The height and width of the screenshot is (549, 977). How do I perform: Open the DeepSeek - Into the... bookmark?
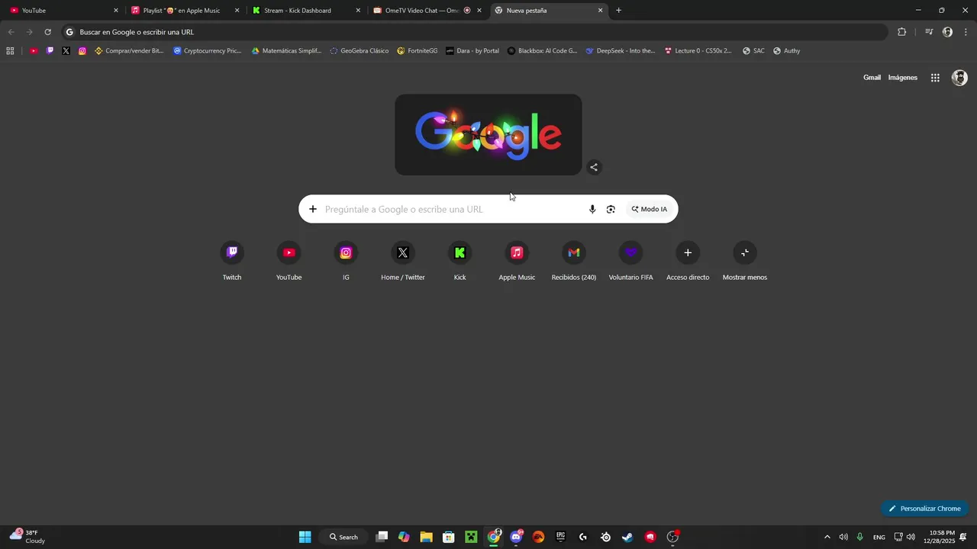tap(621, 51)
